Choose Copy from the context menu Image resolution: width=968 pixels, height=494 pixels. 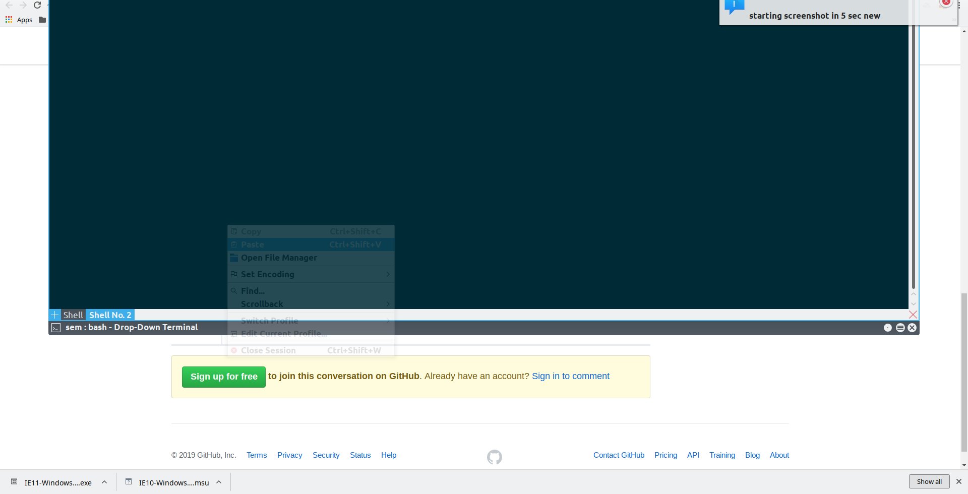click(x=311, y=231)
